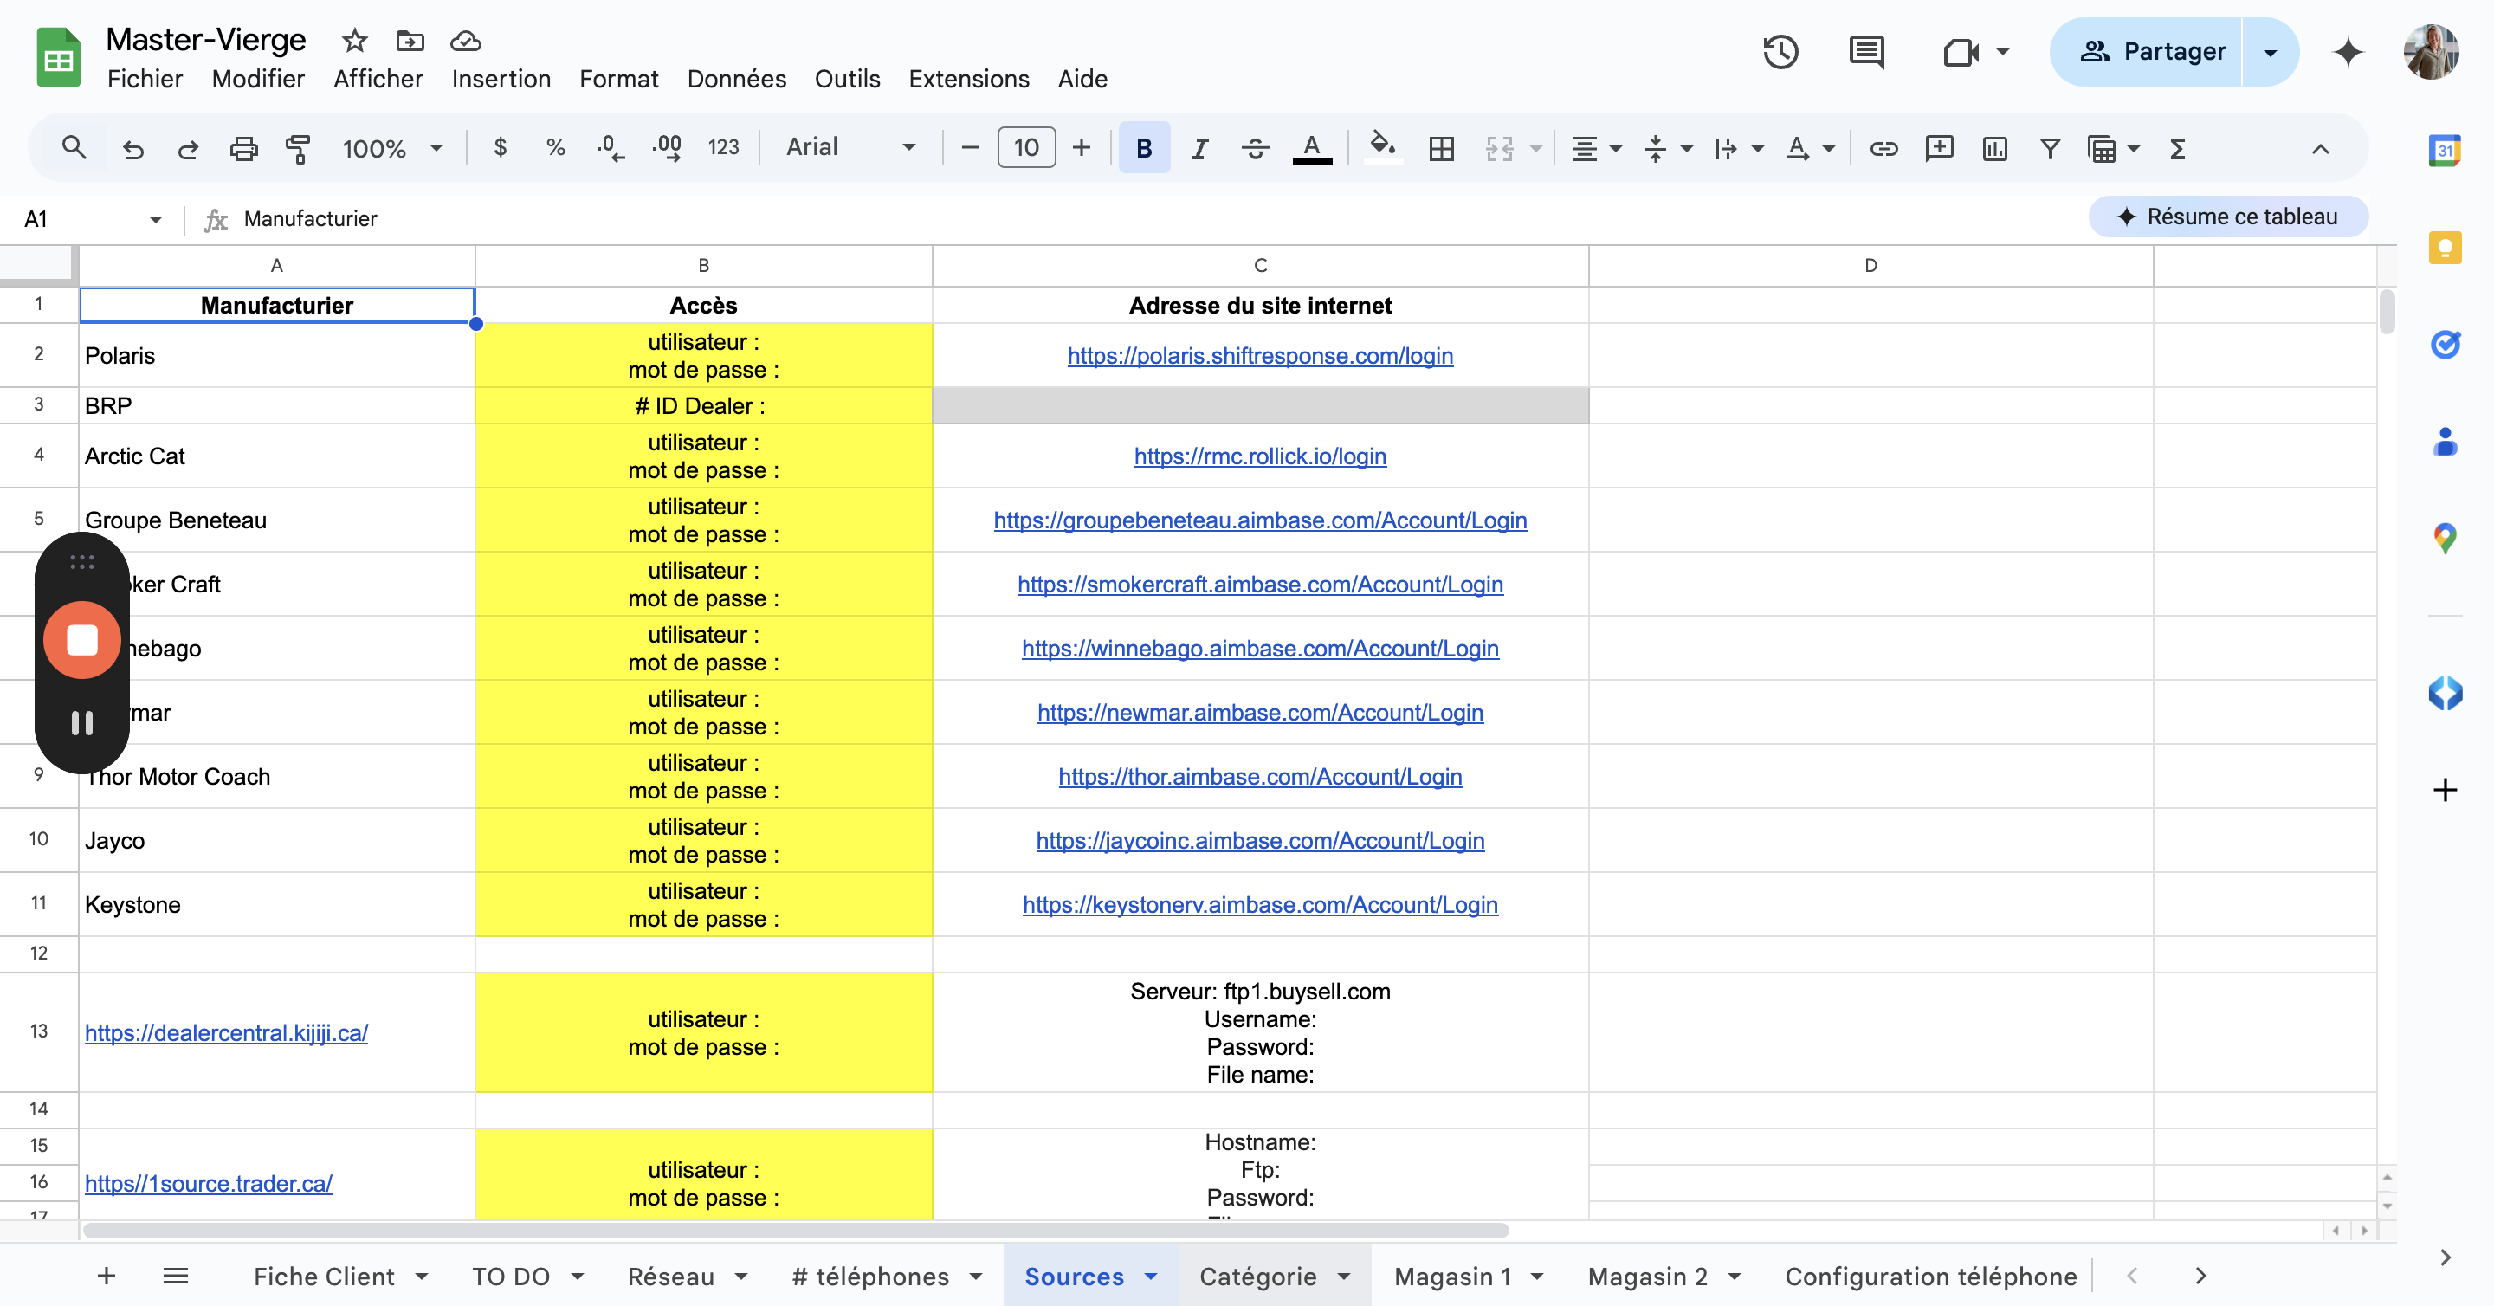The height and width of the screenshot is (1306, 2494).
Task: Get add-ons with plus icon
Action: tap(2445, 790)
